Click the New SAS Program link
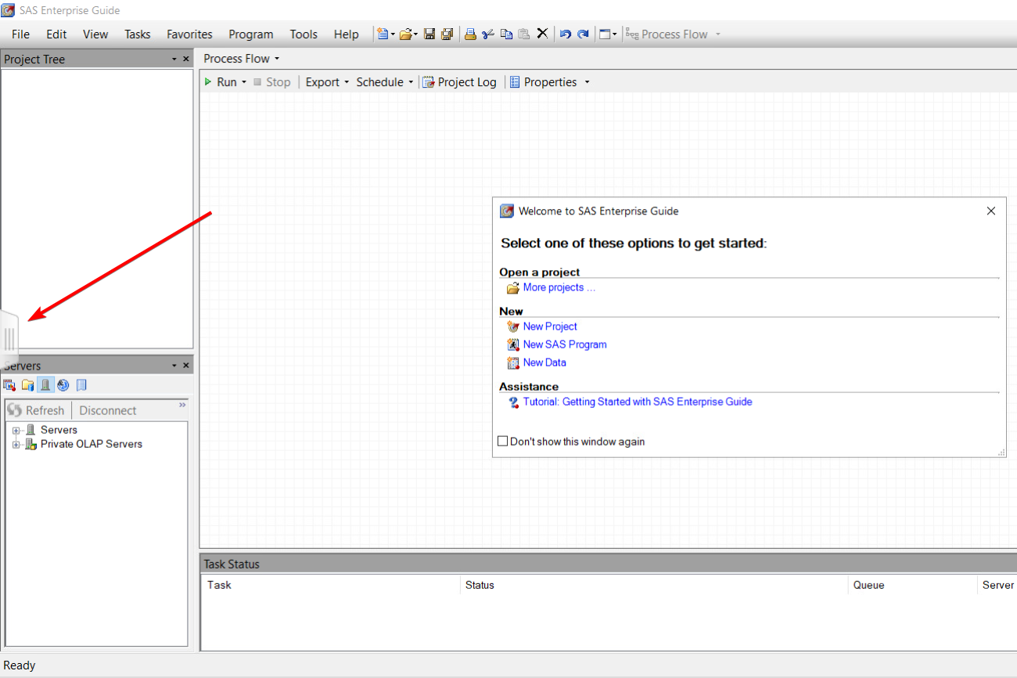The image size is (1017, 678). coord(565,344)
